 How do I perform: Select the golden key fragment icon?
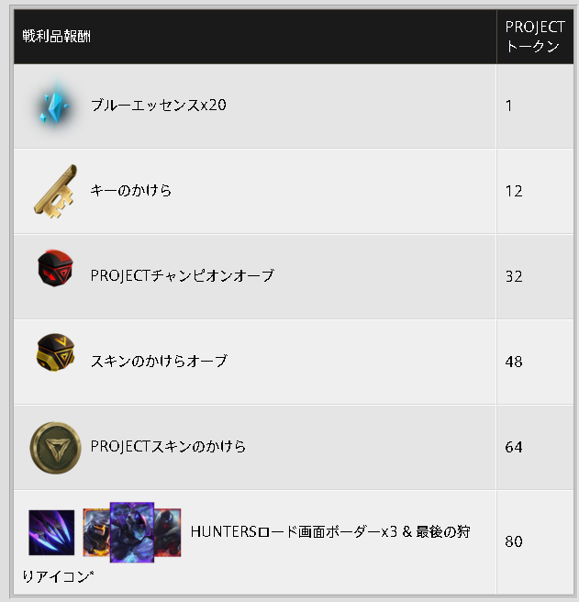click(55, 191)
